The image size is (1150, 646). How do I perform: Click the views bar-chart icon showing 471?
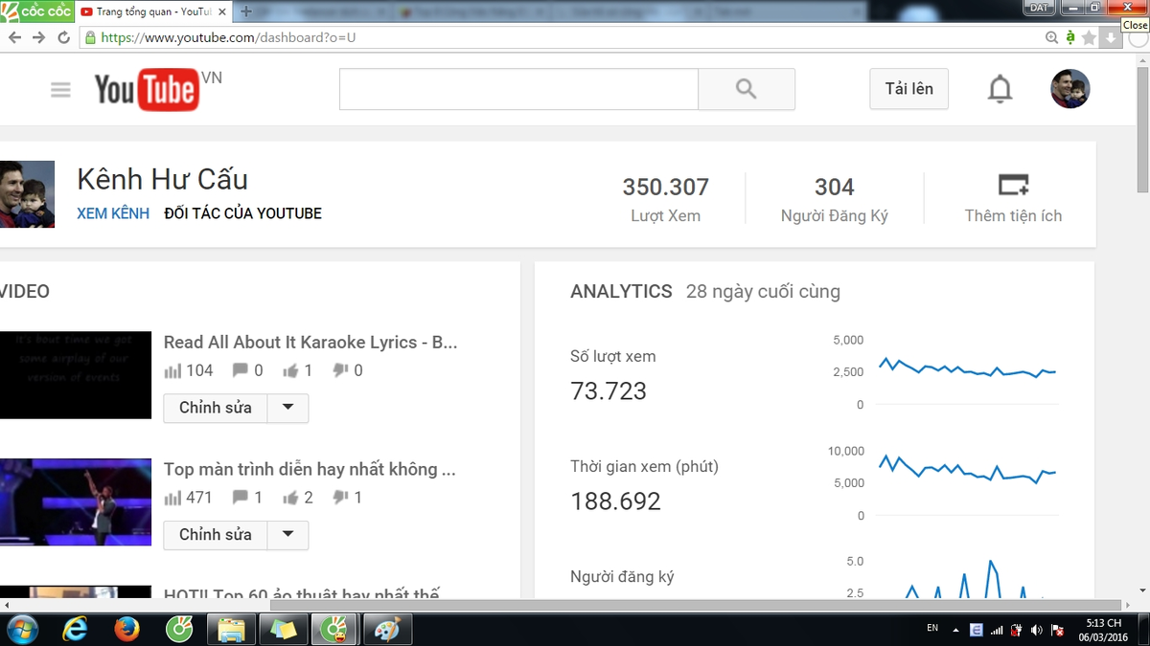pyautogui.click(x=172, y=498)
